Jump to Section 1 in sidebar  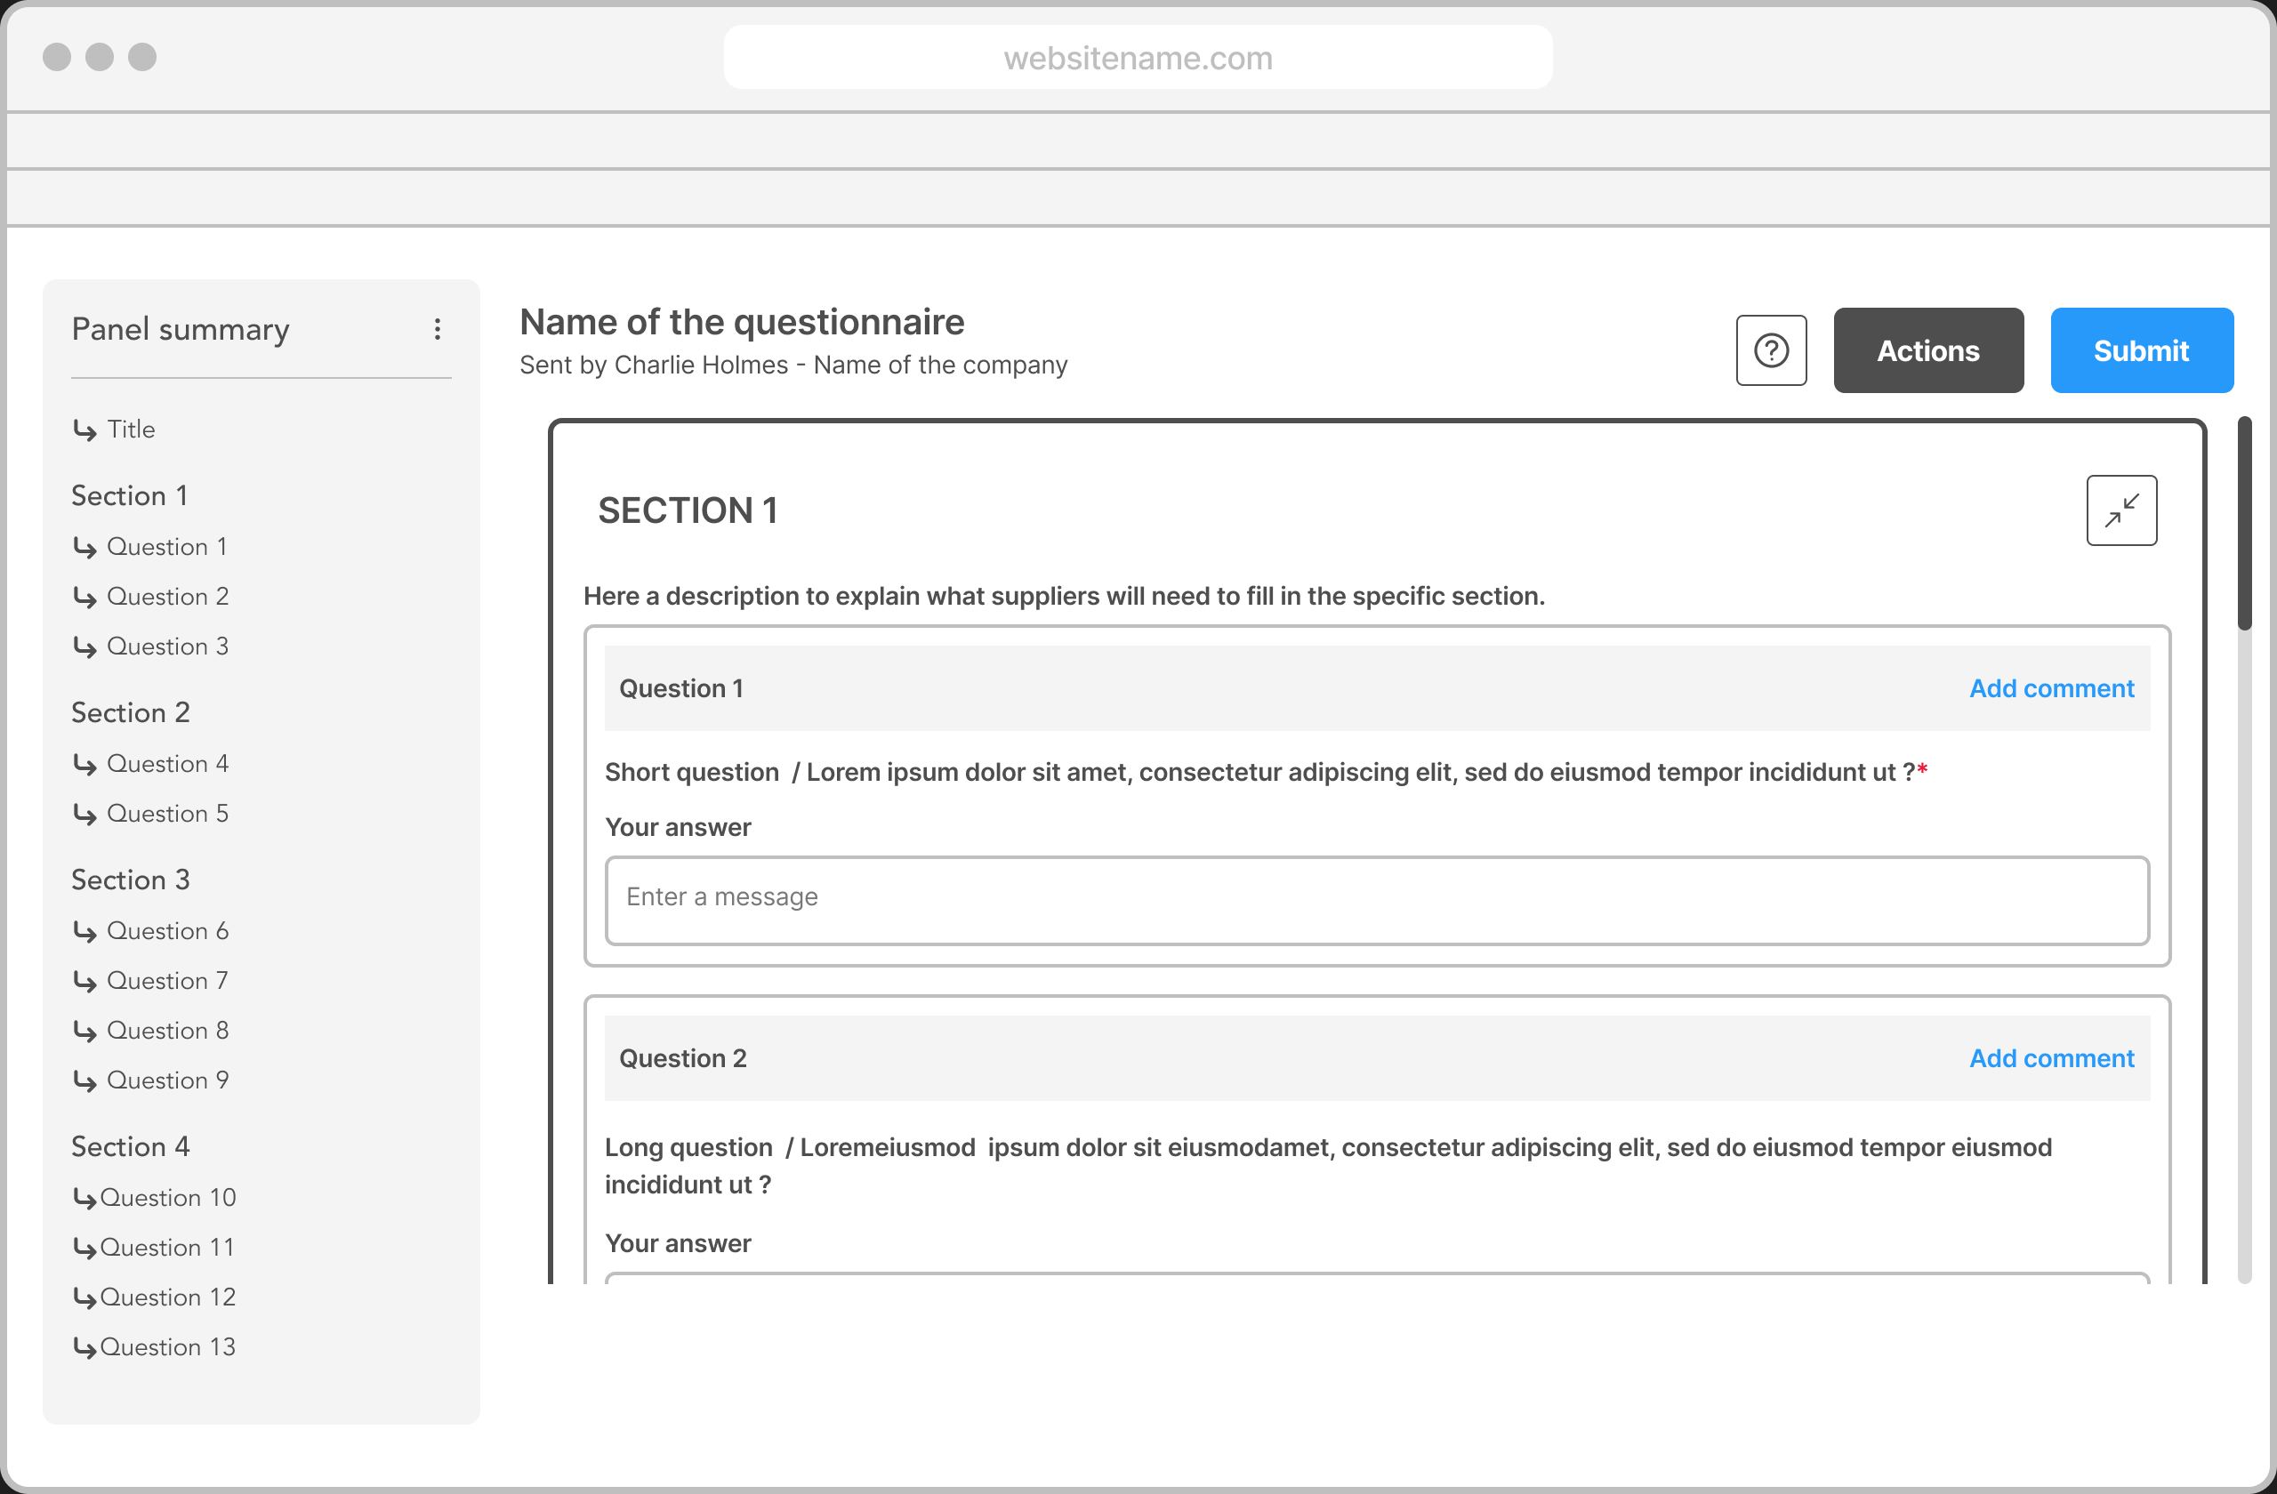tap(130, 495)
